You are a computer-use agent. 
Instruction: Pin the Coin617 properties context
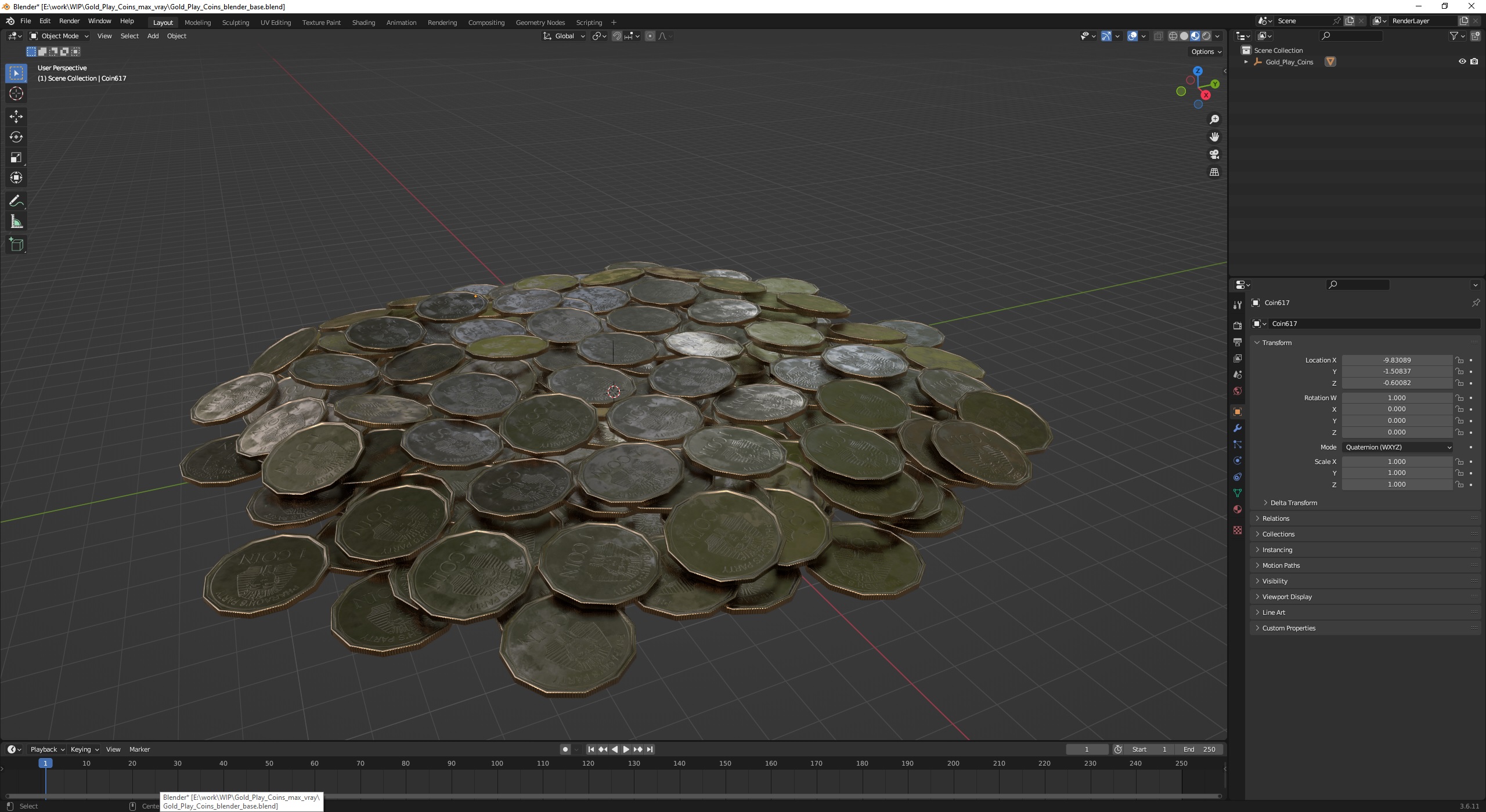pyautogui.click(x=1475, y=303)
